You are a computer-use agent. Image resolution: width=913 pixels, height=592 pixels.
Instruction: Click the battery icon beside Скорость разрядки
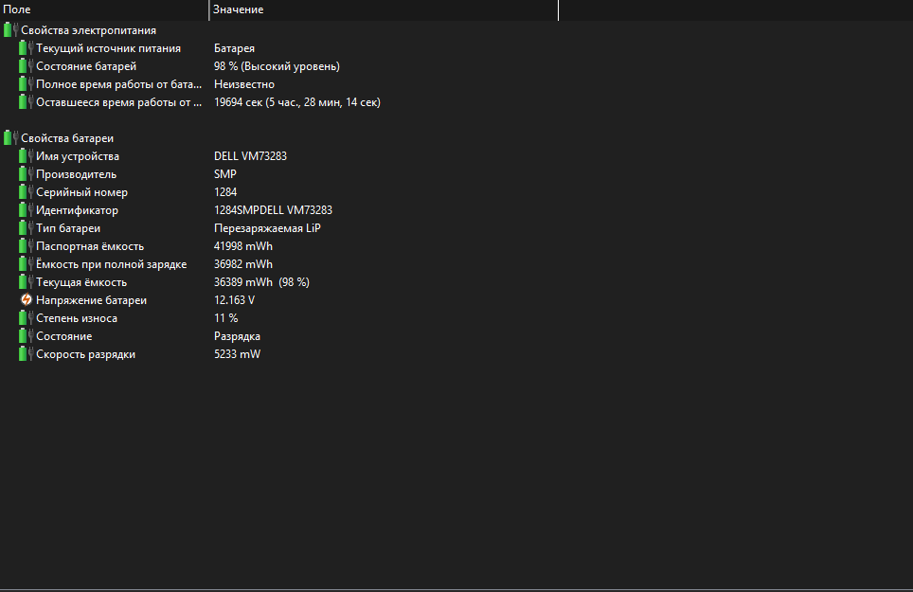[x=26, y=354]
